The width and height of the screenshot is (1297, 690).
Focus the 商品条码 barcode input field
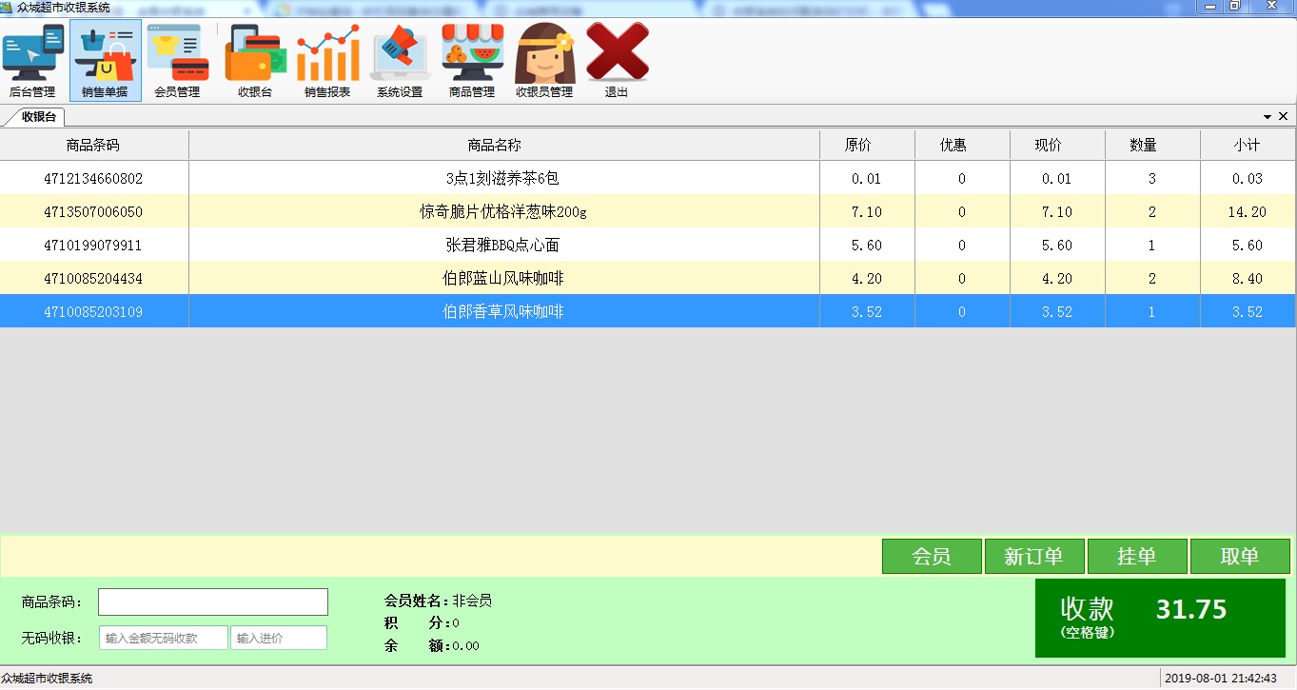coord(213,602)
